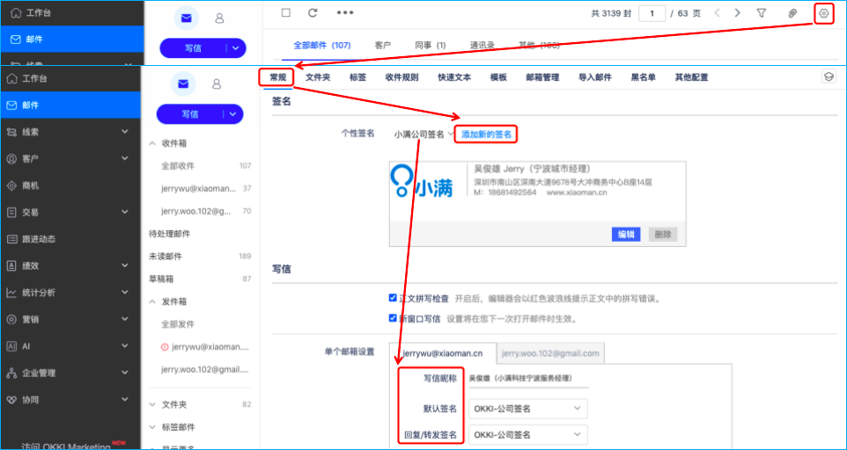Click the settings gear icon at top right
This screenshot has height=450, width=847.
tap(823, 13)
